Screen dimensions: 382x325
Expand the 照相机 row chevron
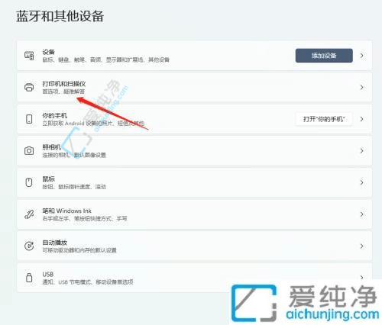tap(361, 151)
